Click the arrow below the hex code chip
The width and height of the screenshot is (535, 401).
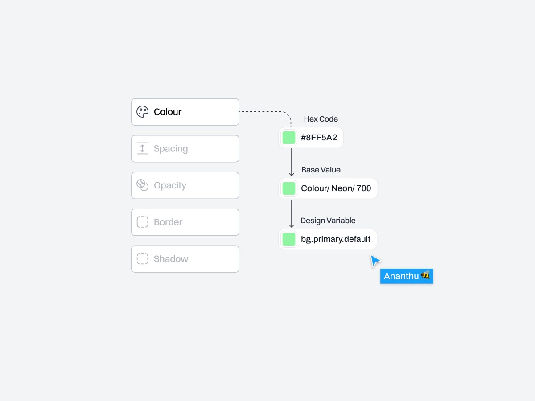tap(292, 162)
